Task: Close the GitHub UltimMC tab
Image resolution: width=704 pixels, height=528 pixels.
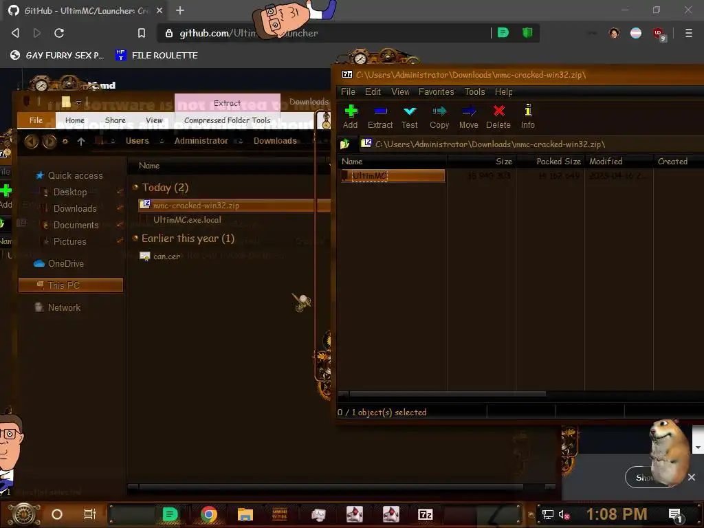Action: pyautogui.click(x=159, y=10)
